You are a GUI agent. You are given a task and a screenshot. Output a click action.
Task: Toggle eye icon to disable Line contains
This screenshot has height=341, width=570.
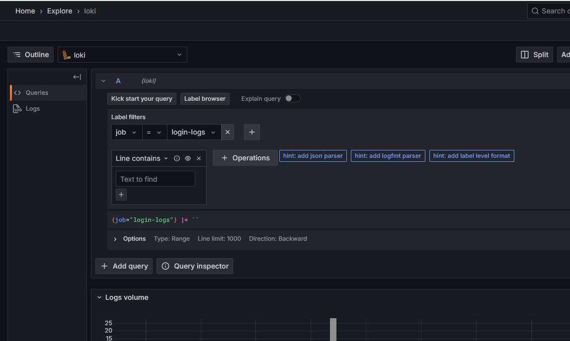pyautogui.click(x=187, y=158)
